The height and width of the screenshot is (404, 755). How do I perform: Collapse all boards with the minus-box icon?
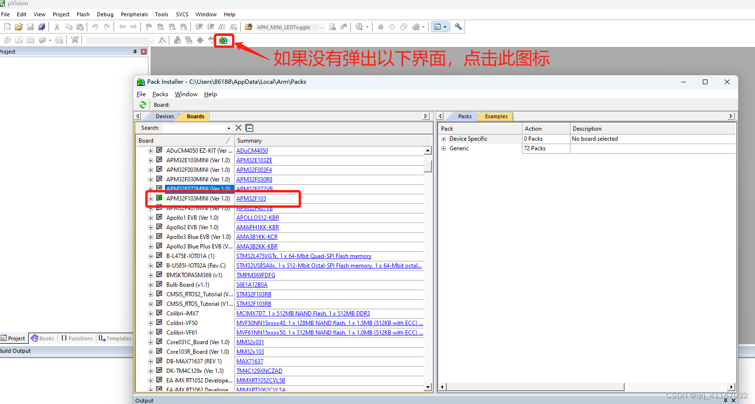[249, 128]
